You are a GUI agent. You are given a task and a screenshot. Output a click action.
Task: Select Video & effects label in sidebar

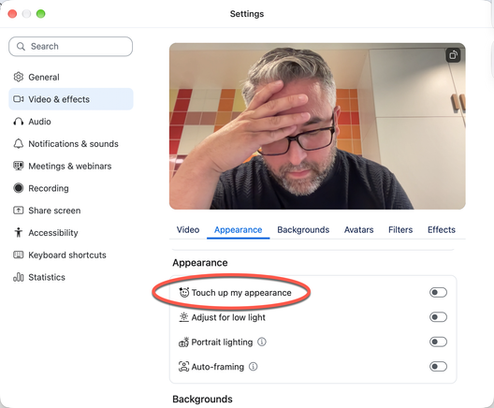click(59, 99)
